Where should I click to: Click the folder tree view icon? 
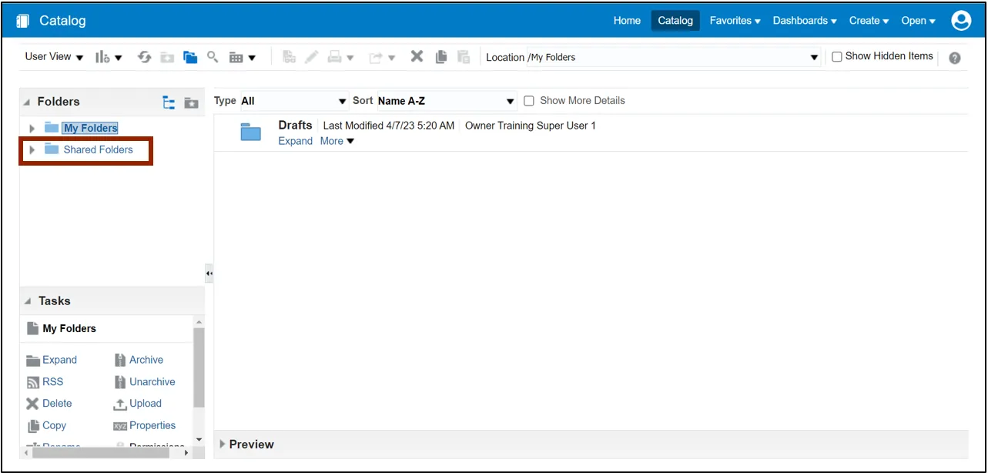[169, 102]
